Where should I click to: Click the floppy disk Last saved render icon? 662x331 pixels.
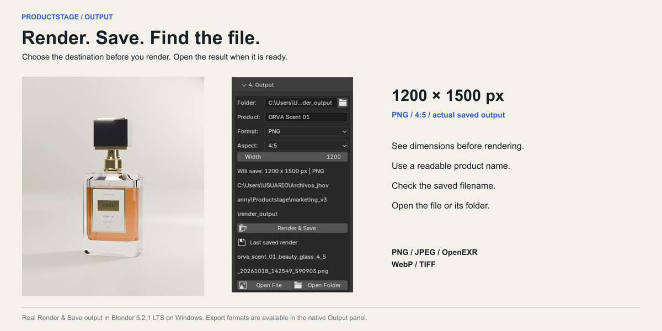(x=242, y=242)
